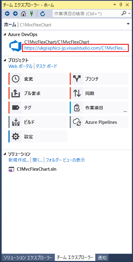Click the ビルド build icon
The image size is (133, 262).
[16, 122]
